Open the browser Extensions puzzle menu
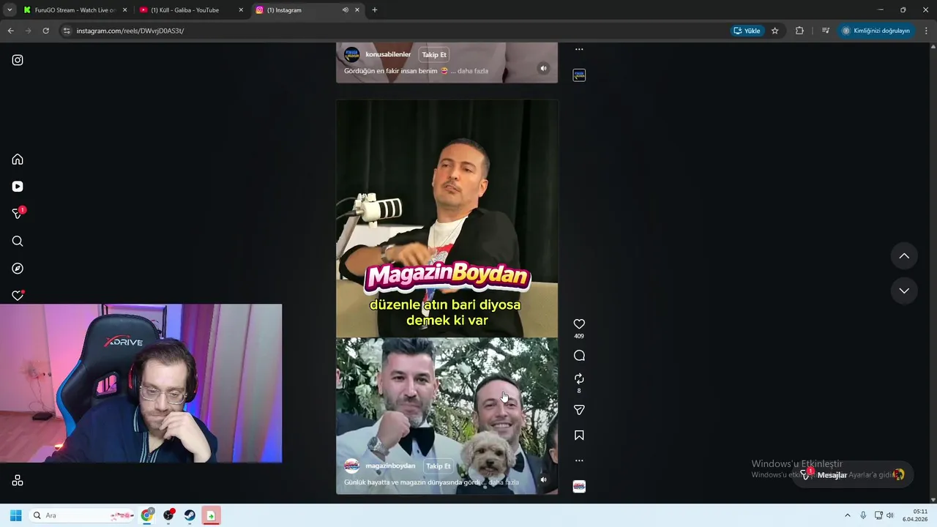 pyautogui.click(x=799, y=31)
